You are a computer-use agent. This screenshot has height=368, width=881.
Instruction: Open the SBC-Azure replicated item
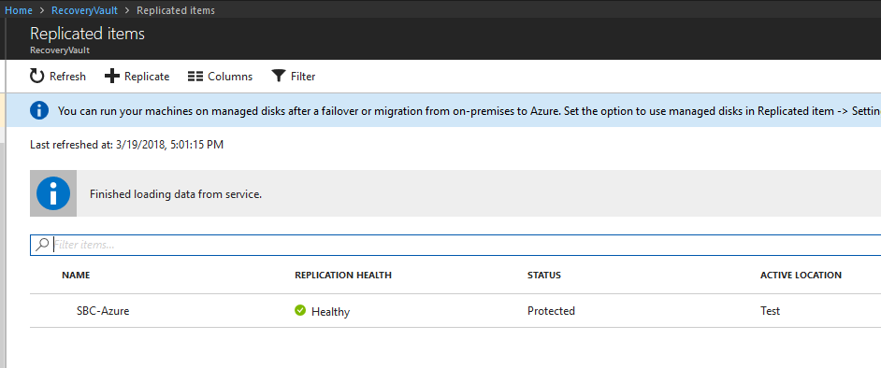103,311
